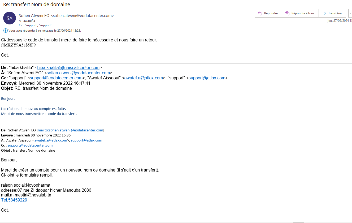Click the mailto:sofien.atweni@eodatacenter.com bracketed link
This screenshot has width=352, height=223.
(70, 130)
